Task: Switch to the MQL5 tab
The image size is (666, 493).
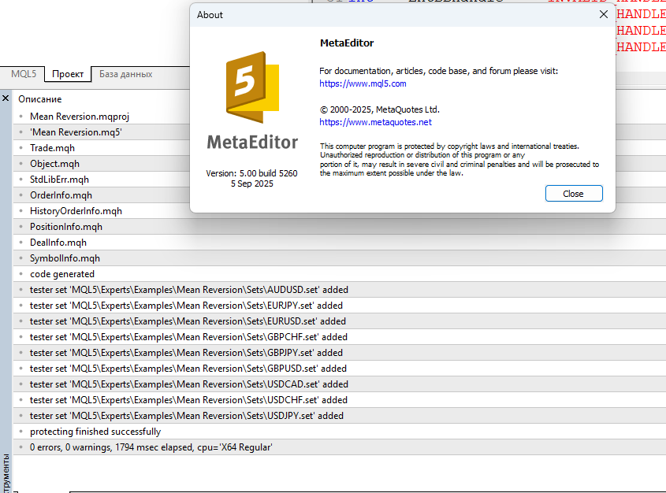Action: 24,74
